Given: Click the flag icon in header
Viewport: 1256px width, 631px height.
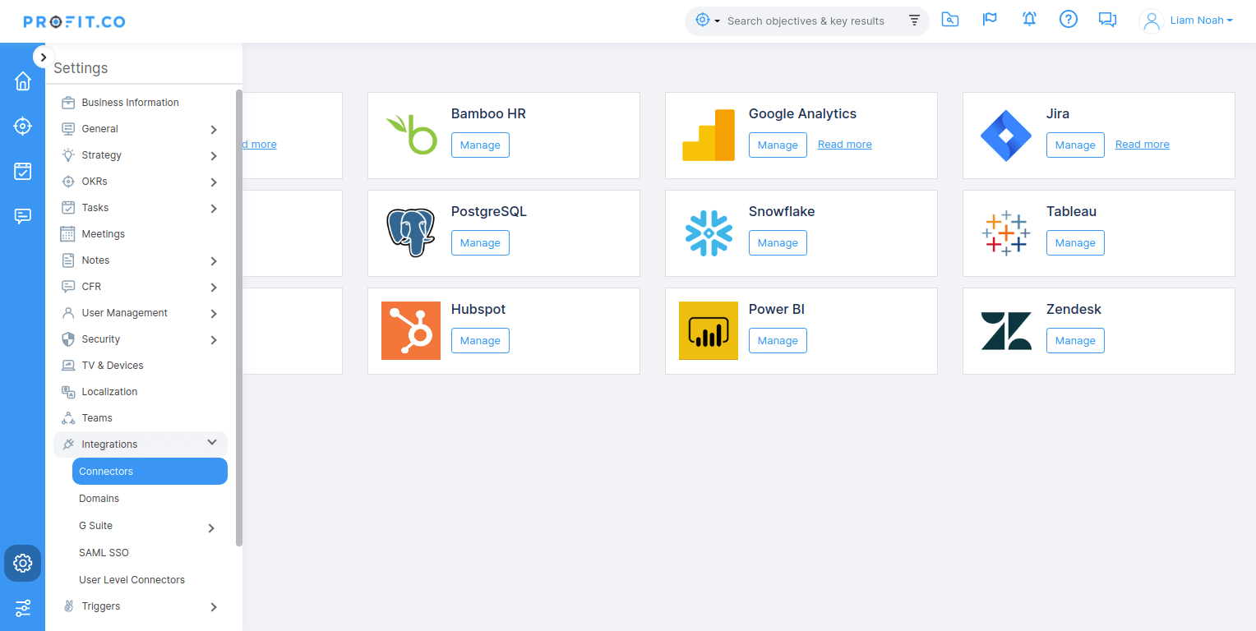Looking at the screenshot, I should click(990, 20).
